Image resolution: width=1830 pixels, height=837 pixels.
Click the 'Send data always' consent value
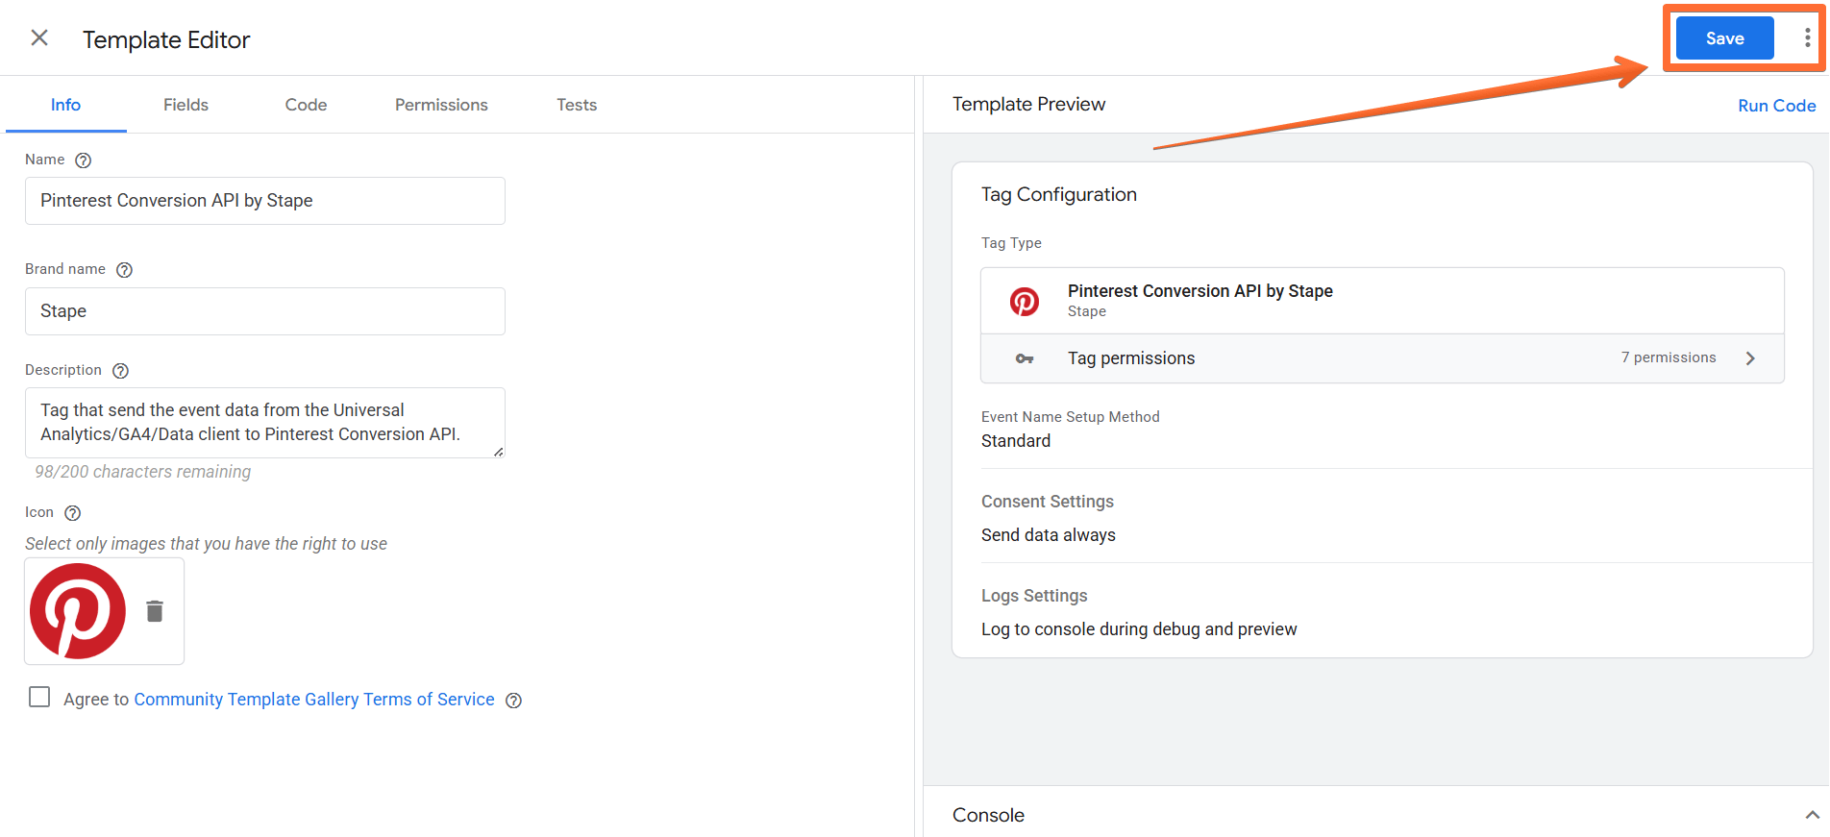1049,535
